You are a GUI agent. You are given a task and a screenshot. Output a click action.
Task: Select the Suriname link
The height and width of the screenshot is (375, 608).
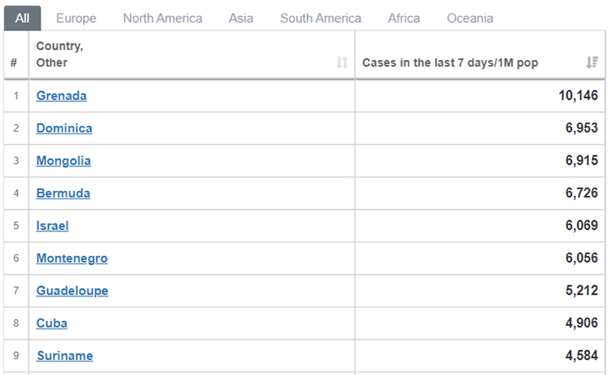(64, 356)
